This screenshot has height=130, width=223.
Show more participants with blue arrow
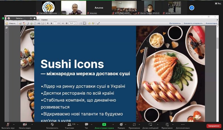point(192,8)
